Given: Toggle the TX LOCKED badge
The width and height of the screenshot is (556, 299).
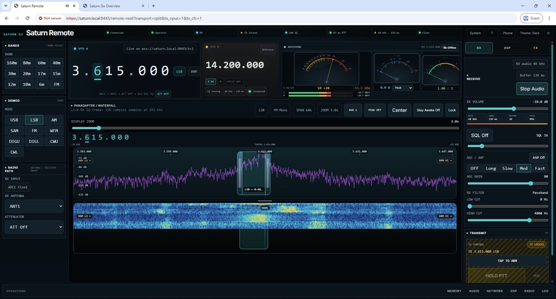Looking at the screenshot, I should [536, 244].
